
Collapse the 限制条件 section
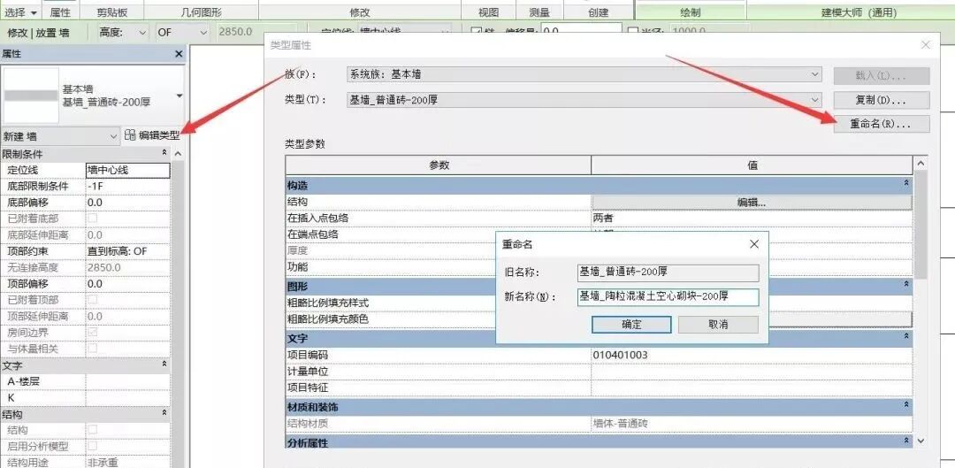164,154
